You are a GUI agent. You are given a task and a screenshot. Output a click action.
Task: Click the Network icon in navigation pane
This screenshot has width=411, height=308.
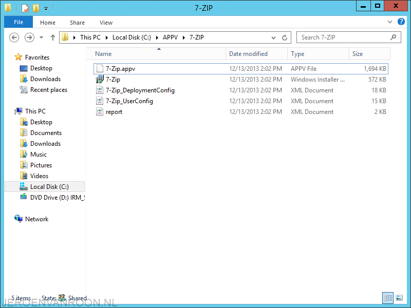click(18, 219)
